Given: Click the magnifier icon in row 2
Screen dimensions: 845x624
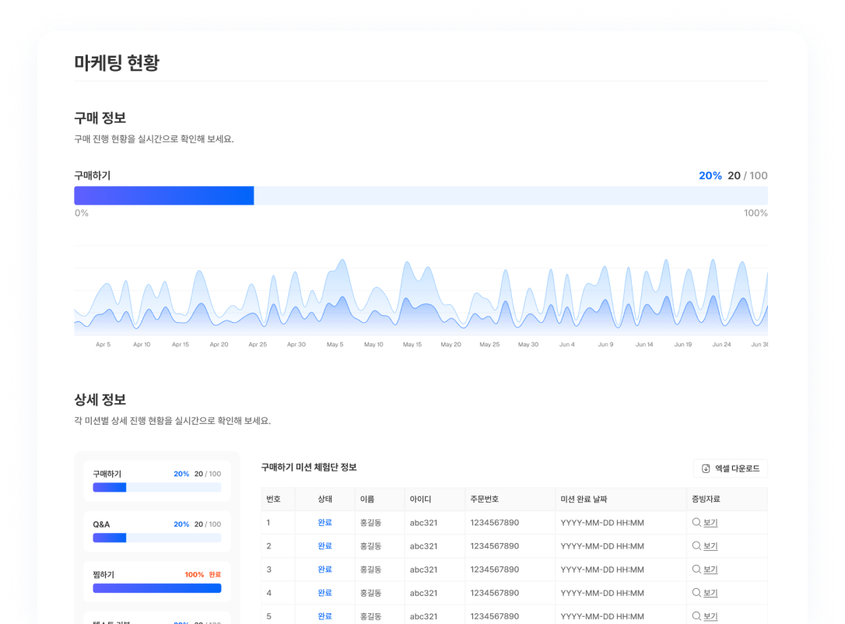Looking at the screenshot, I should pyautogui.click(x=696, y=546).
